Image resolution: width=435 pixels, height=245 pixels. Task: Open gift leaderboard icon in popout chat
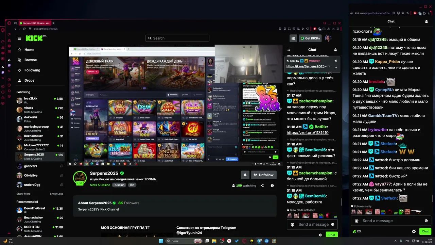click(x=427, y=21)
